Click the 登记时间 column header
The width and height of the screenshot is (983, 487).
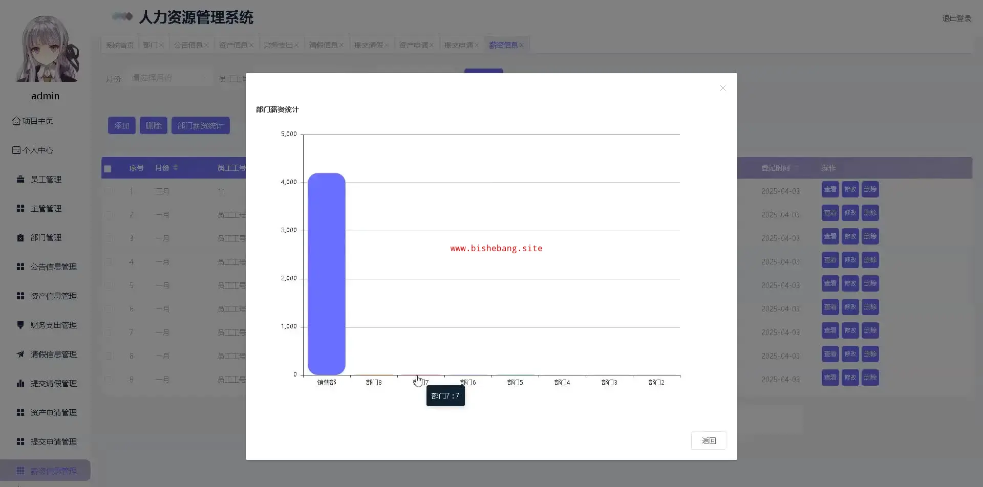775,168
